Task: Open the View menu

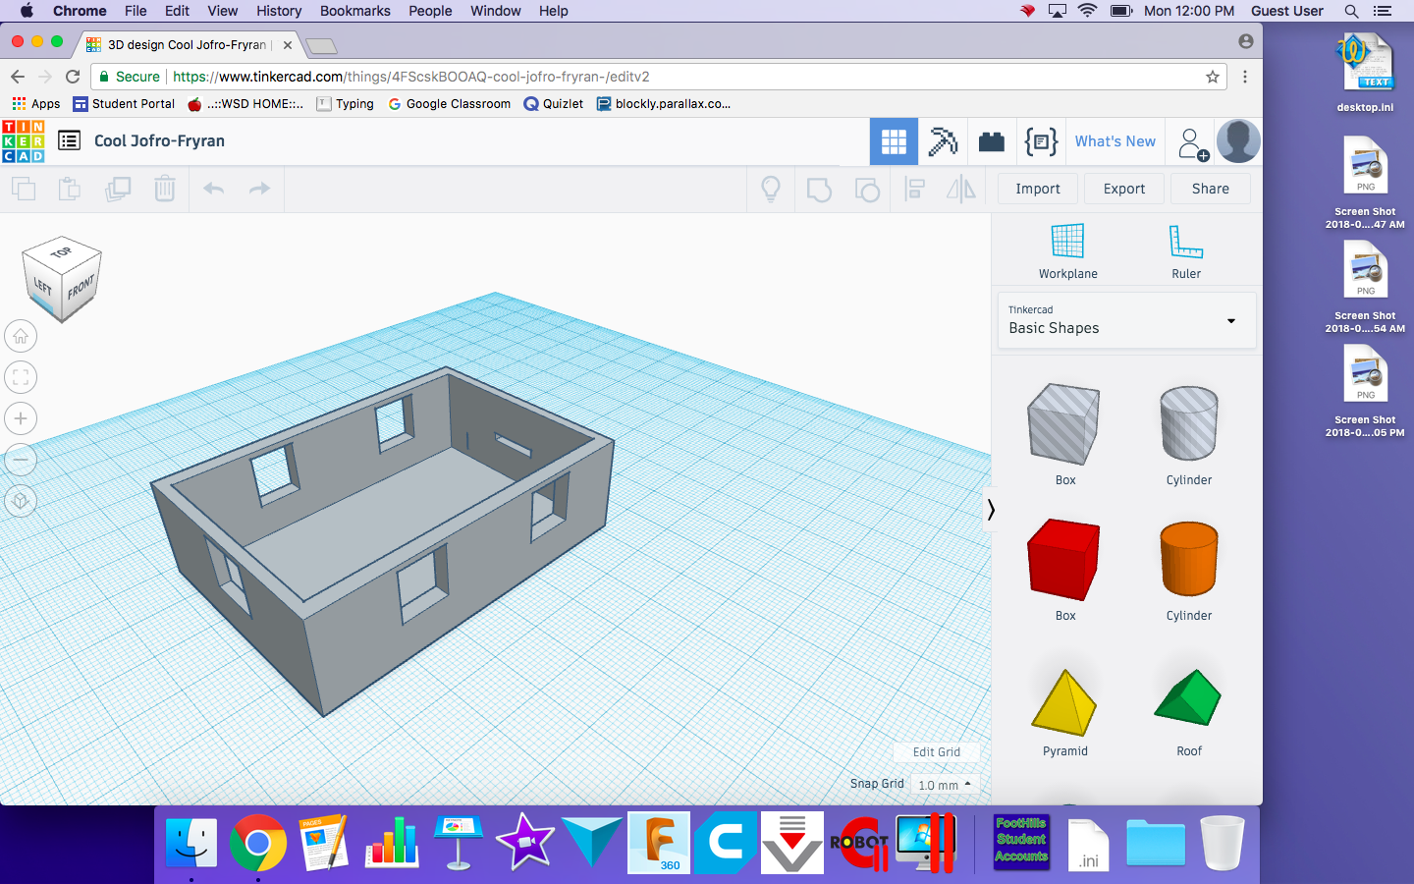Action: [x=223, y=11]
